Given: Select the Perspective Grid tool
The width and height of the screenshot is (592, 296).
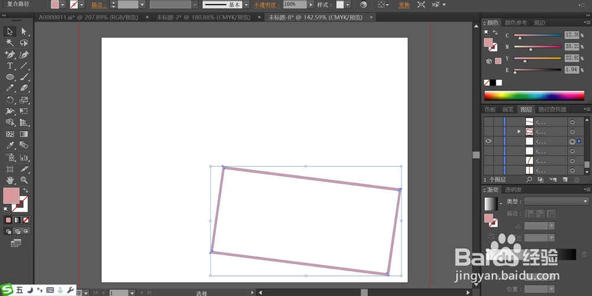Looking at the screenshot, I should pyautogui.click(x=24, y=122).
